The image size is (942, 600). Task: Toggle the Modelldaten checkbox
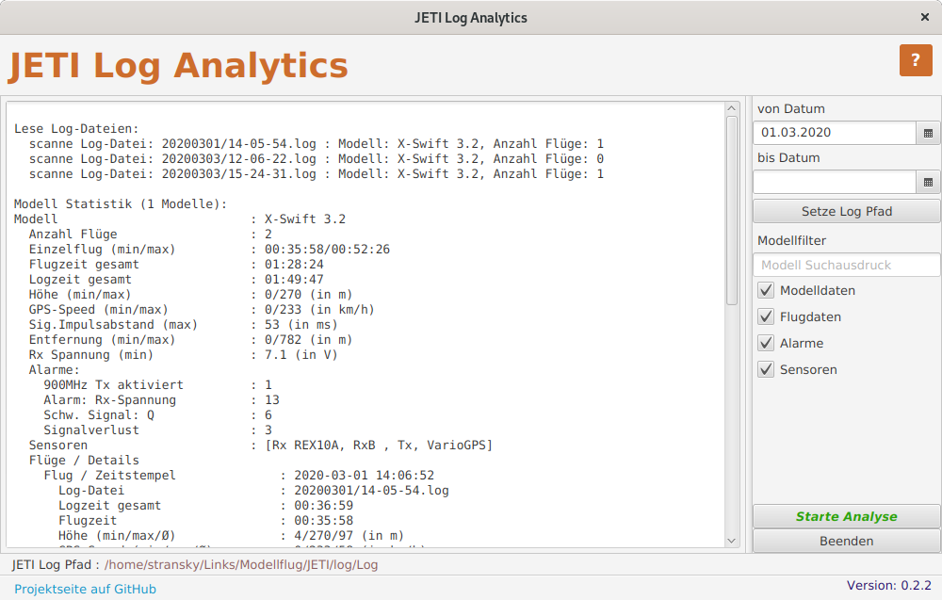(766, 291)
